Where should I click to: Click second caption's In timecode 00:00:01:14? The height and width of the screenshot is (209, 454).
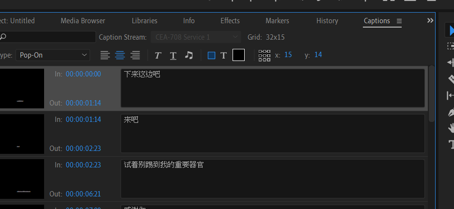[83, 119]
